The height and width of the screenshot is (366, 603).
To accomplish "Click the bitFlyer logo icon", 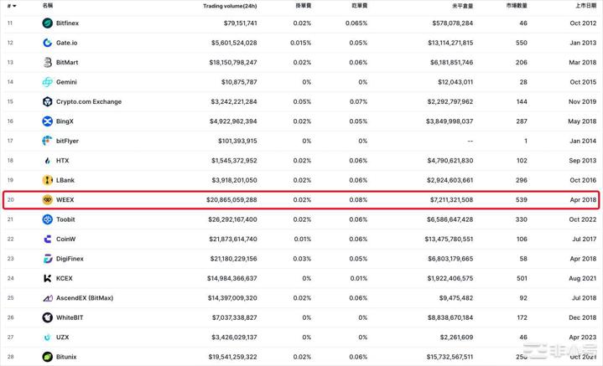I will point(47,141).
